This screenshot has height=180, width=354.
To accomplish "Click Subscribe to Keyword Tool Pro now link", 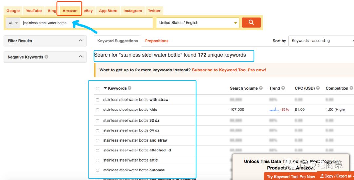I will coord(229,70).
